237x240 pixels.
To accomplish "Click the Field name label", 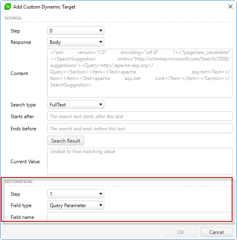I will tap(22, 217).
